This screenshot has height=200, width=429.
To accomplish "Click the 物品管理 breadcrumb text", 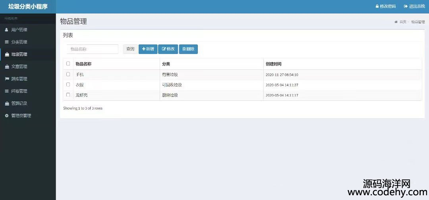I will [418, 22].
